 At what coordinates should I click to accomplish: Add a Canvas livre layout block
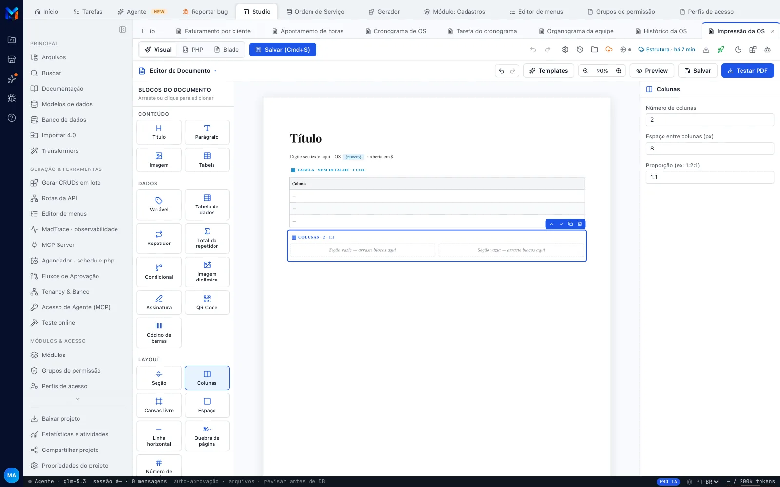(159, 405)
